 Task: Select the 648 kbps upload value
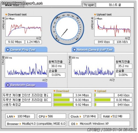tap(123, 95)
